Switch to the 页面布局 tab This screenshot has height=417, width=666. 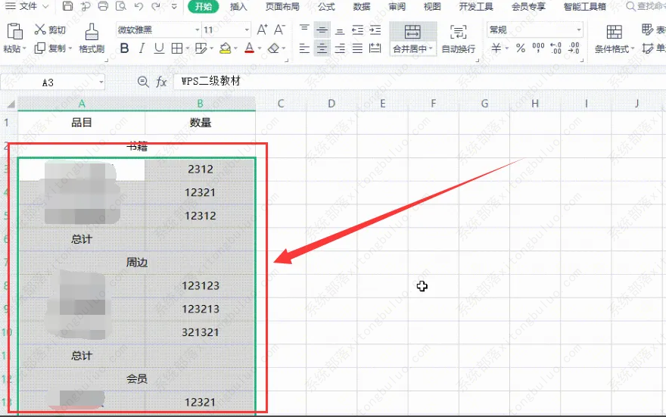[x=282, y=6]
